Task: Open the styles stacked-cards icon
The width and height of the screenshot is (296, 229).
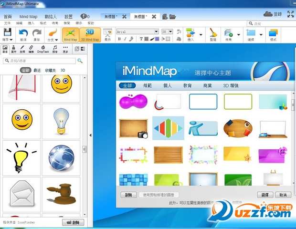Action: [273, 32]
